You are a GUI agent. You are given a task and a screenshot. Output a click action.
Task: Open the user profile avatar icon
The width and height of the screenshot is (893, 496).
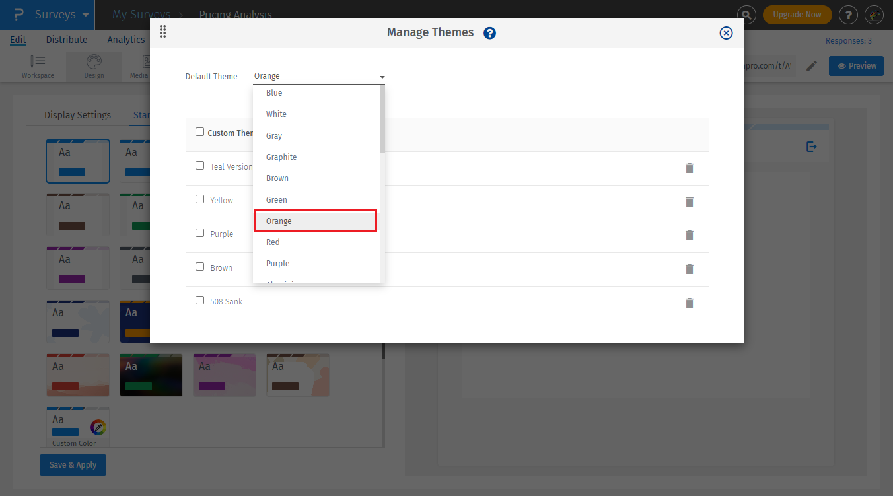tap(874, 15)
